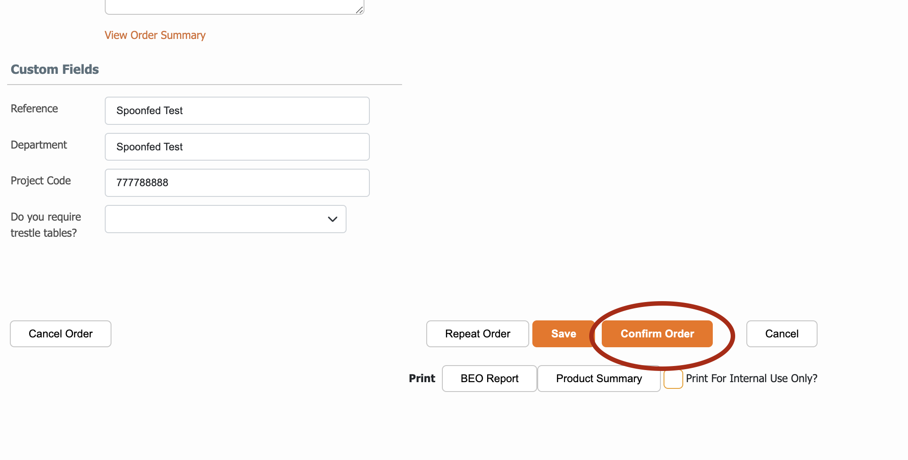
Task: Focus the Reference input field
Action: 237,111
